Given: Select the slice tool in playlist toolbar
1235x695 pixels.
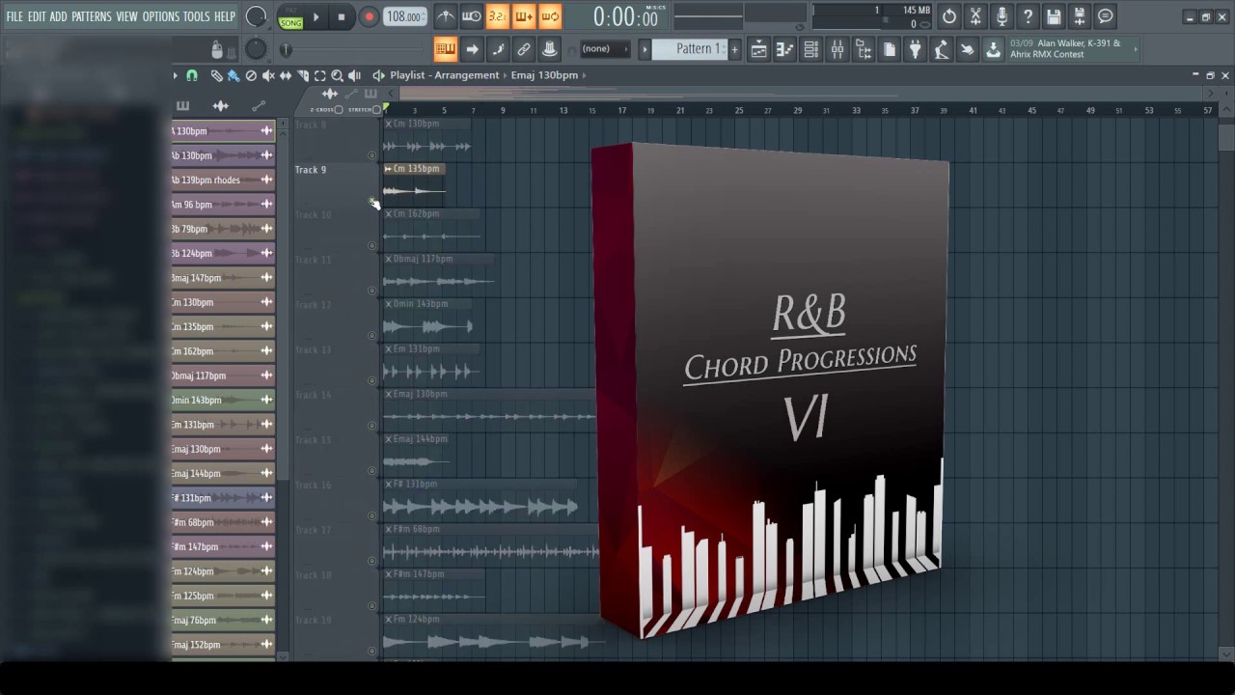Looking at the screenshot, I should tap(303, 75).
